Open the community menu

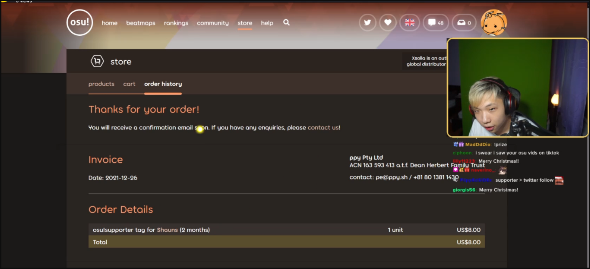click(213, 23)
